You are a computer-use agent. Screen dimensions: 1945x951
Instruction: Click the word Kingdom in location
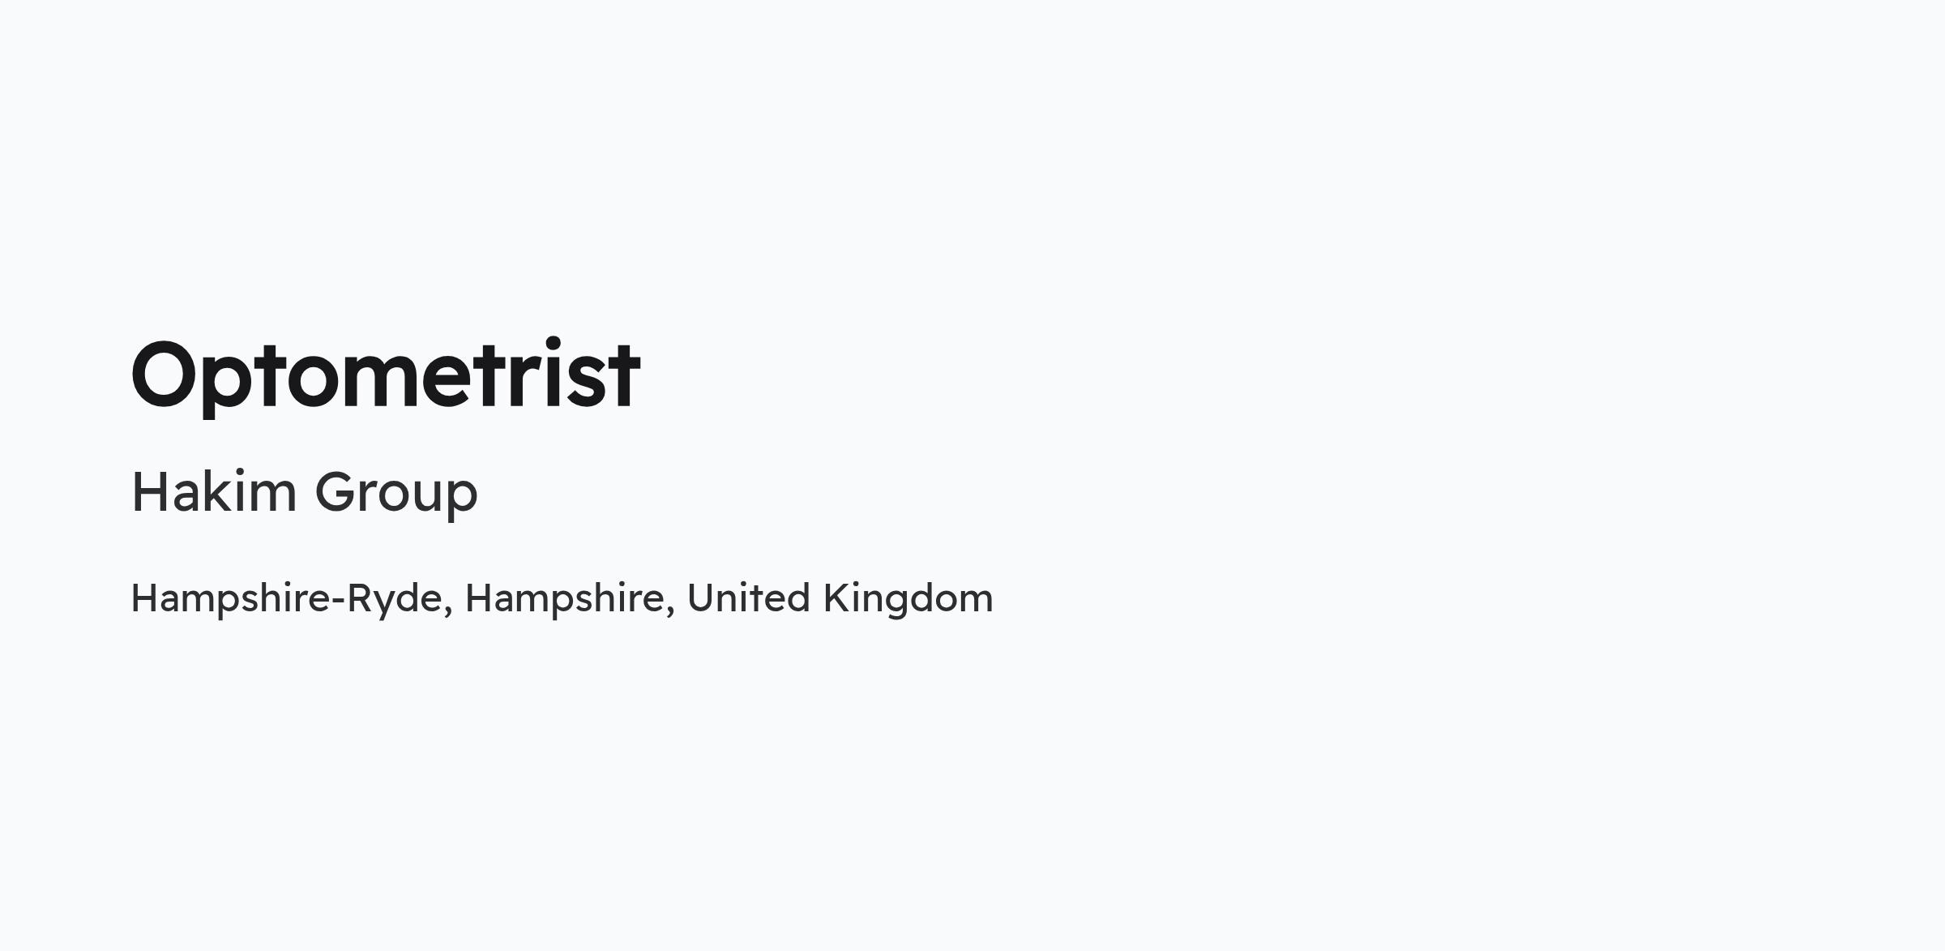pyautogui.click(x=908, y=599)
